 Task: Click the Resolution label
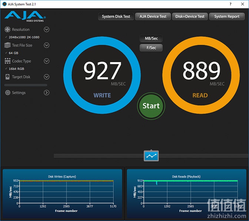point(21,30)
